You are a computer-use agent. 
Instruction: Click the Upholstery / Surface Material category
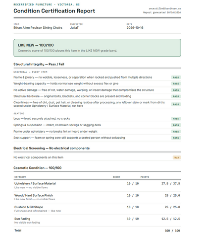coord(35,183)
